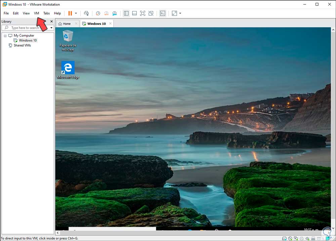Open the console view icon

(x=163, y=13)
